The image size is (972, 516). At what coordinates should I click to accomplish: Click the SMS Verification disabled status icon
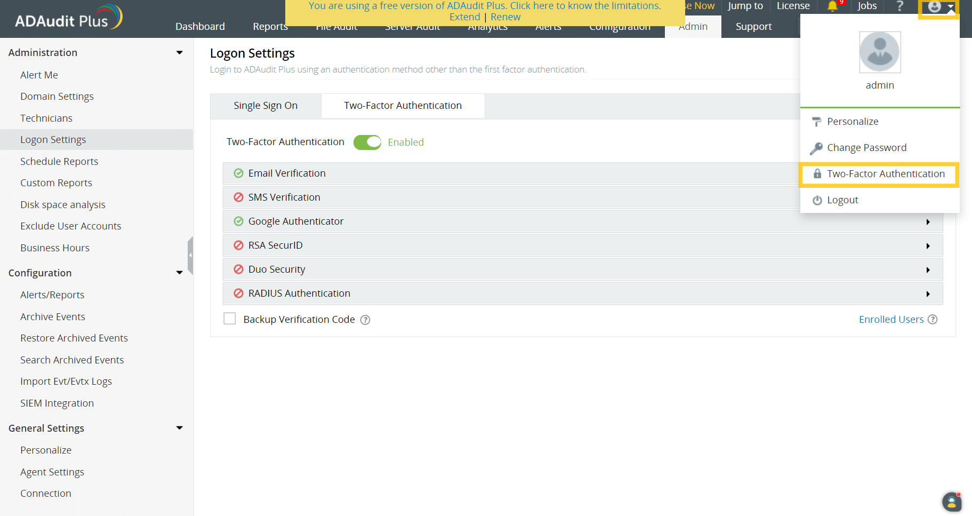(238, 197)
